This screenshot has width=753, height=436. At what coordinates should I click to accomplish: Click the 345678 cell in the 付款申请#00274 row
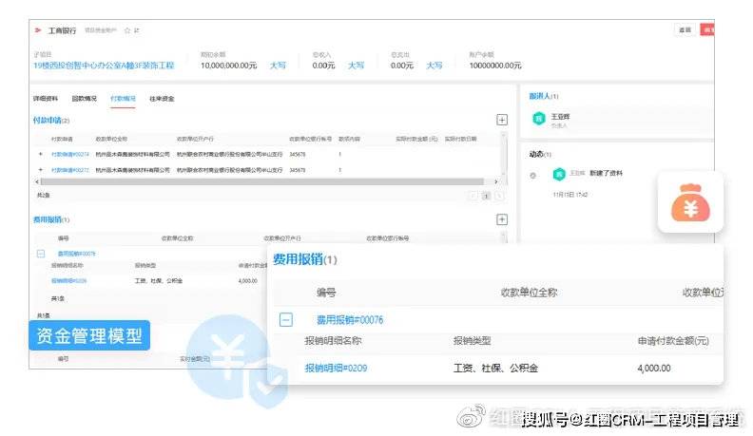[x=298, y=155]
